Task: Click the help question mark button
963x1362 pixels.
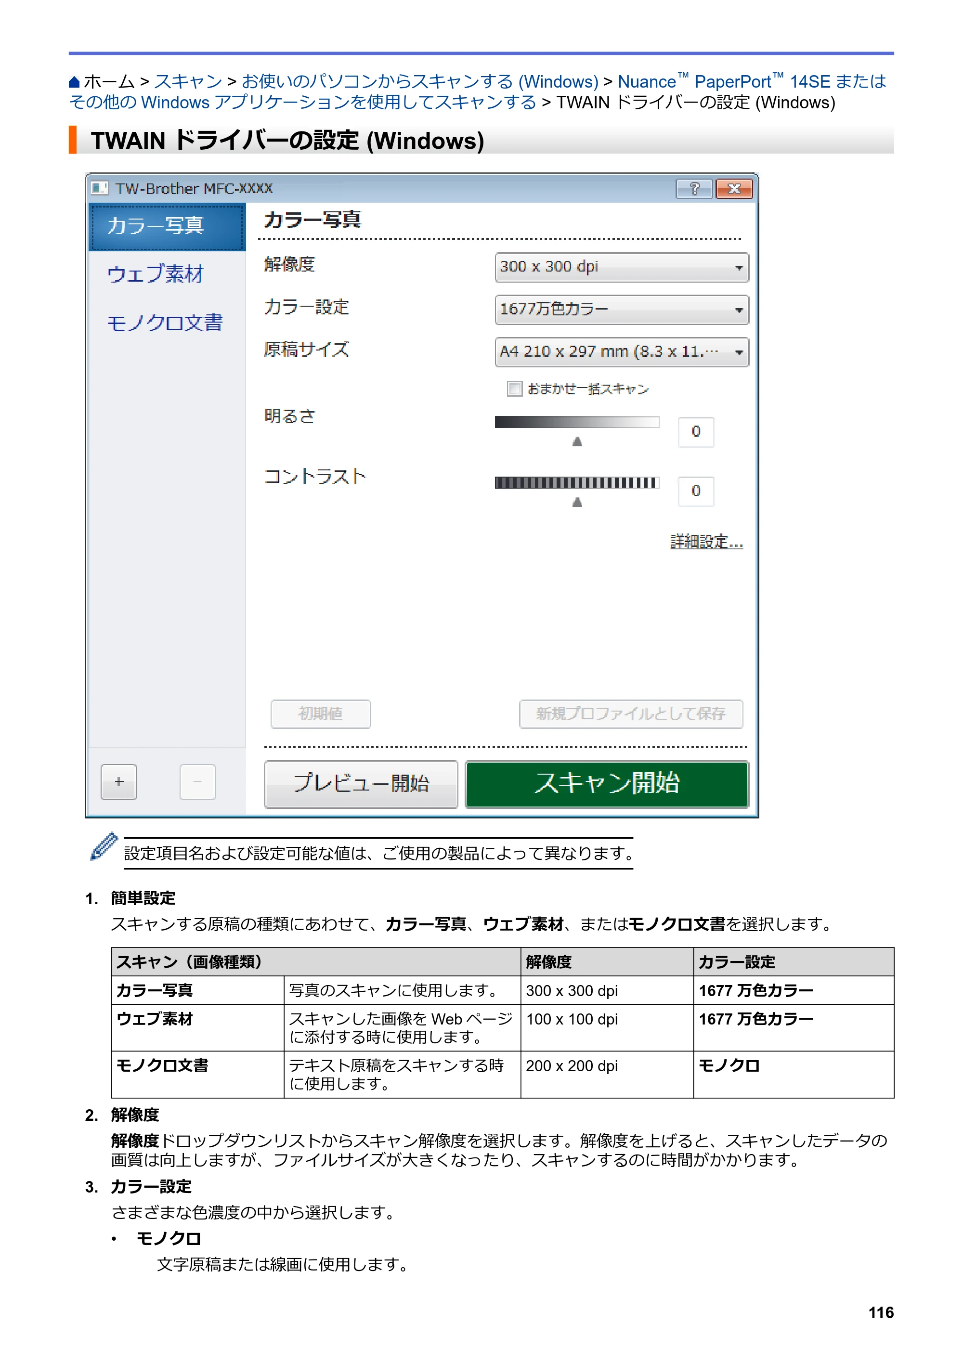Action: 694,189
